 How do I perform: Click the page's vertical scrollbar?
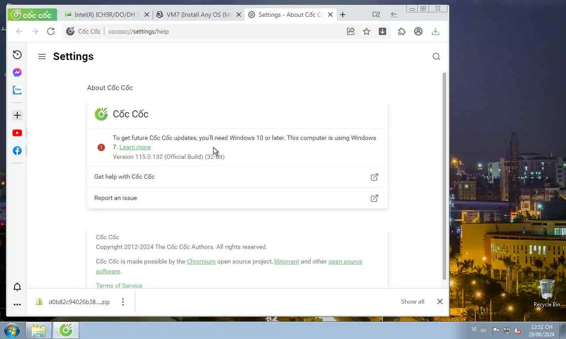(444, 177)
